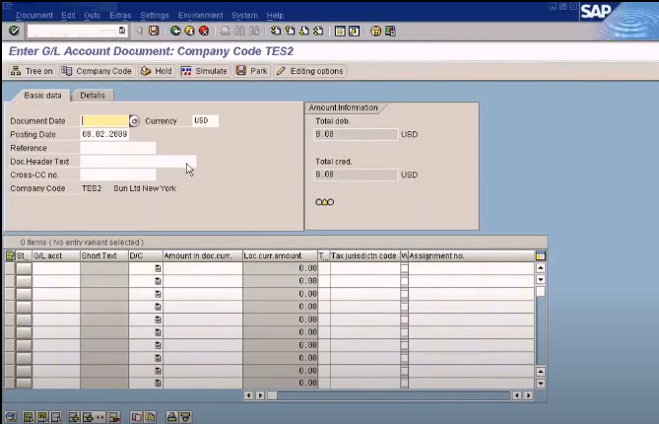Open D/C dropdown in first item row
Image resolution: width=659 pixels, height=424 pixels.
(x=158, y=268)
